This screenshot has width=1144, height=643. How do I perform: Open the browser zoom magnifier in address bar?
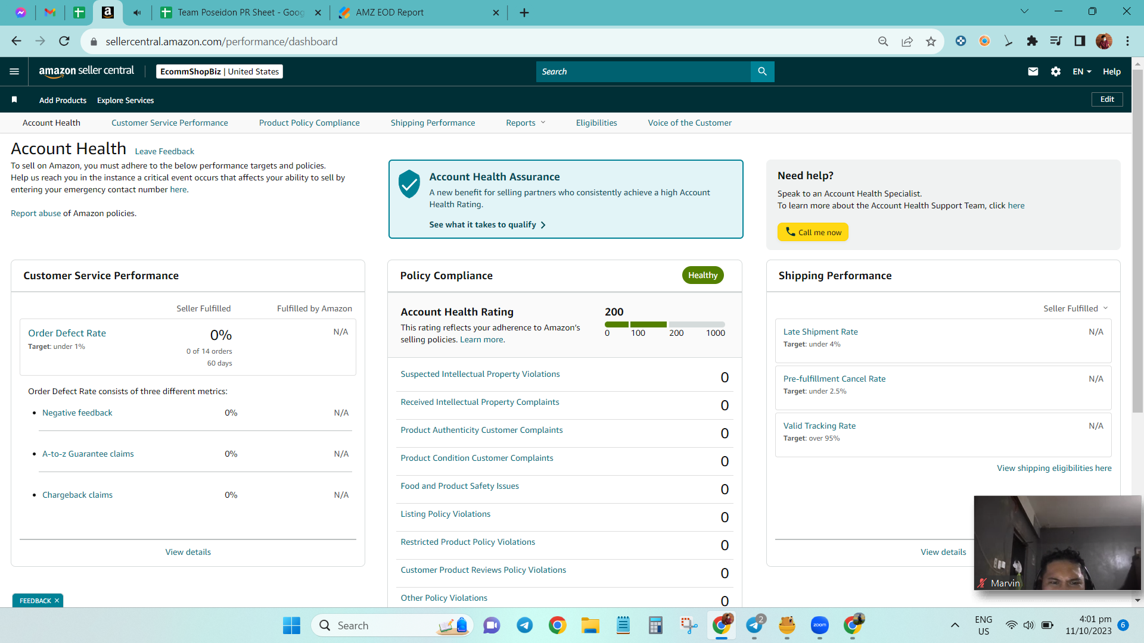pos(883,41)
